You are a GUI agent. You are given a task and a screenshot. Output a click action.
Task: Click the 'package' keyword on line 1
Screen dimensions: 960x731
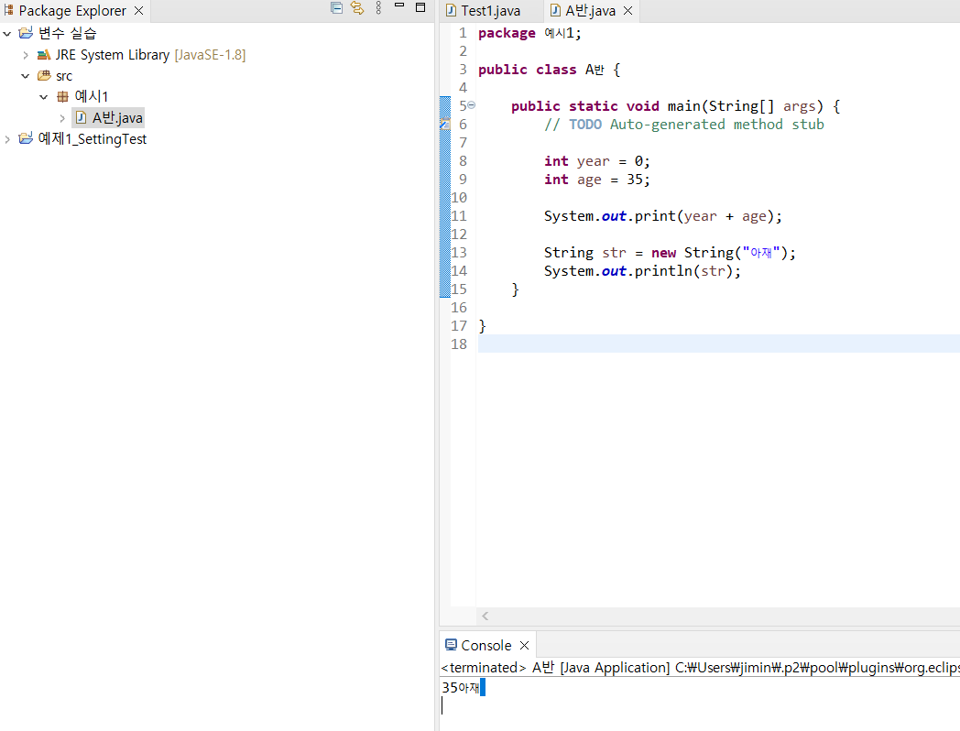(x=507, y=33)
